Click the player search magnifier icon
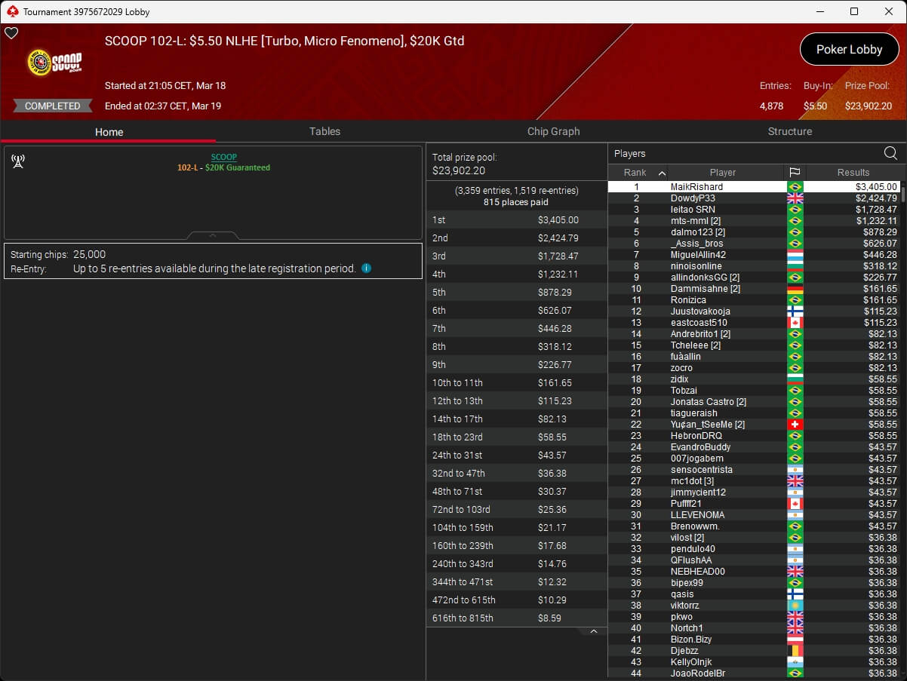907x681 pixels. tap(890, 153)
